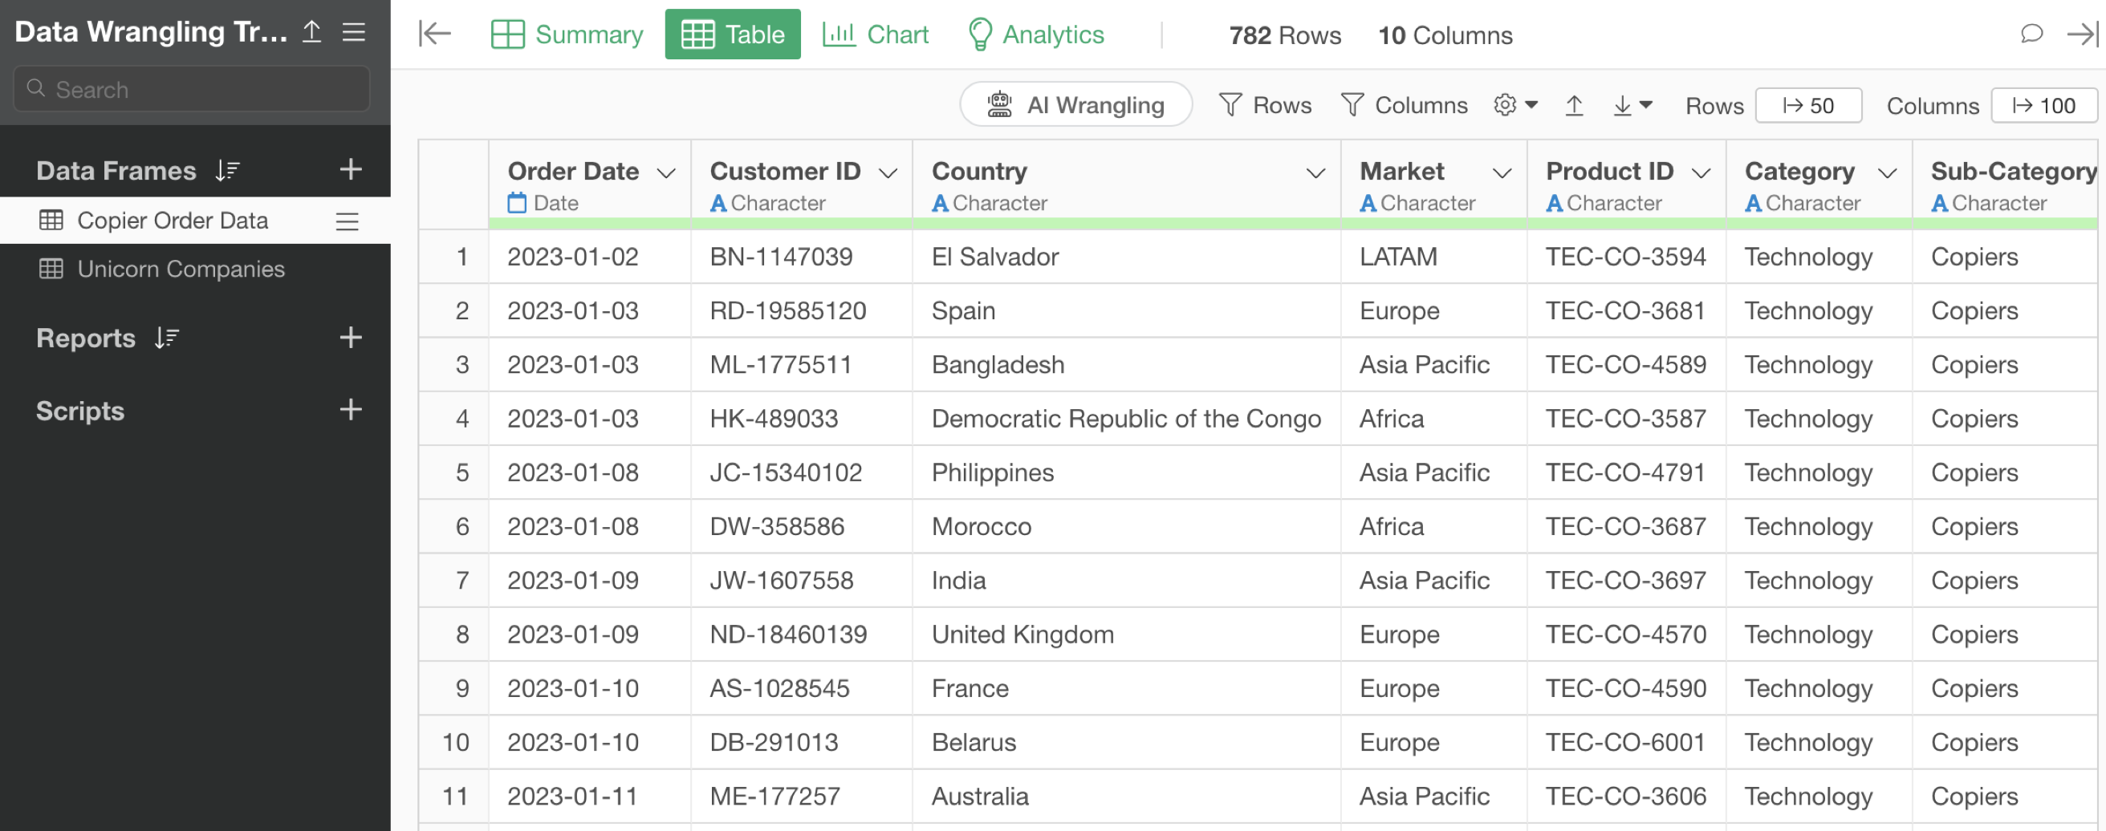Click the Order Date Date type icon
The height and width of the screenshot is (831, 2106).
coord(517,202)
